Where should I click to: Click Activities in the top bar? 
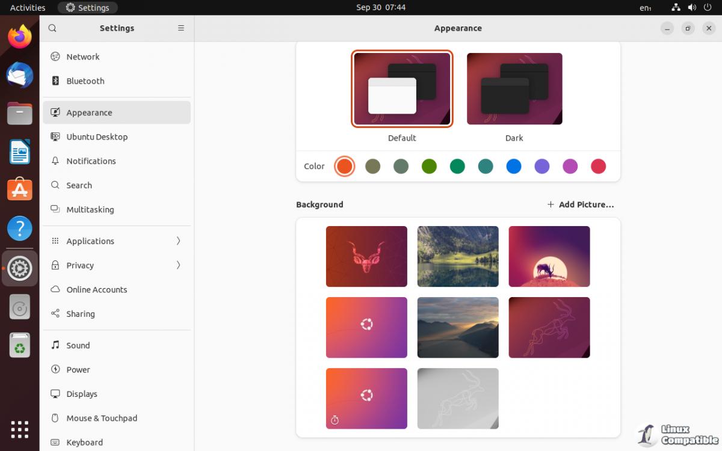point(28,8)
